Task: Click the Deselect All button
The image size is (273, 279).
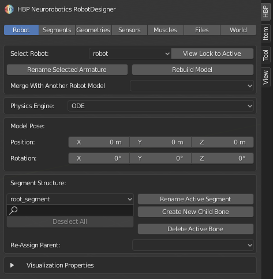Action: (x=70, y=221)
